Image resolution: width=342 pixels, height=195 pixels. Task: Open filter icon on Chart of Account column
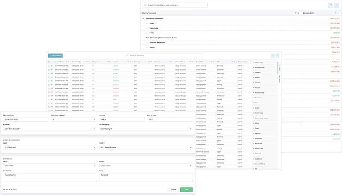pos(295,13)
